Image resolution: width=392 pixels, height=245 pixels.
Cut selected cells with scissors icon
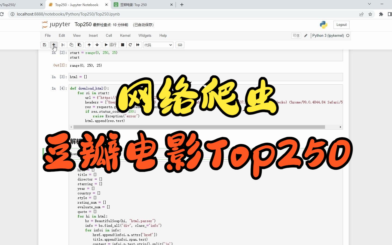(x=63, y=45)
